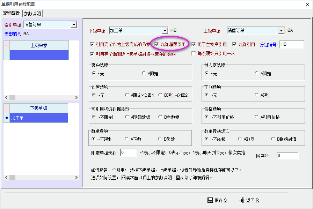Click the minus icon in 下级单据 header

point(6,108)
